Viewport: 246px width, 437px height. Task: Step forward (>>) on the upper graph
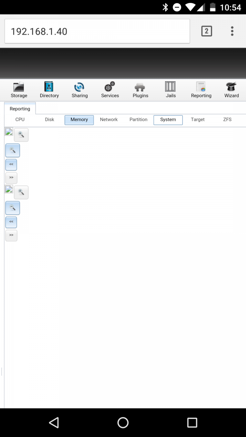pos(11,178)
